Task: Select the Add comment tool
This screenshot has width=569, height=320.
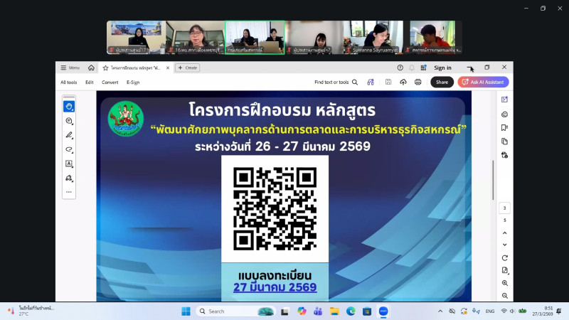Action: (x=69, y=121)
